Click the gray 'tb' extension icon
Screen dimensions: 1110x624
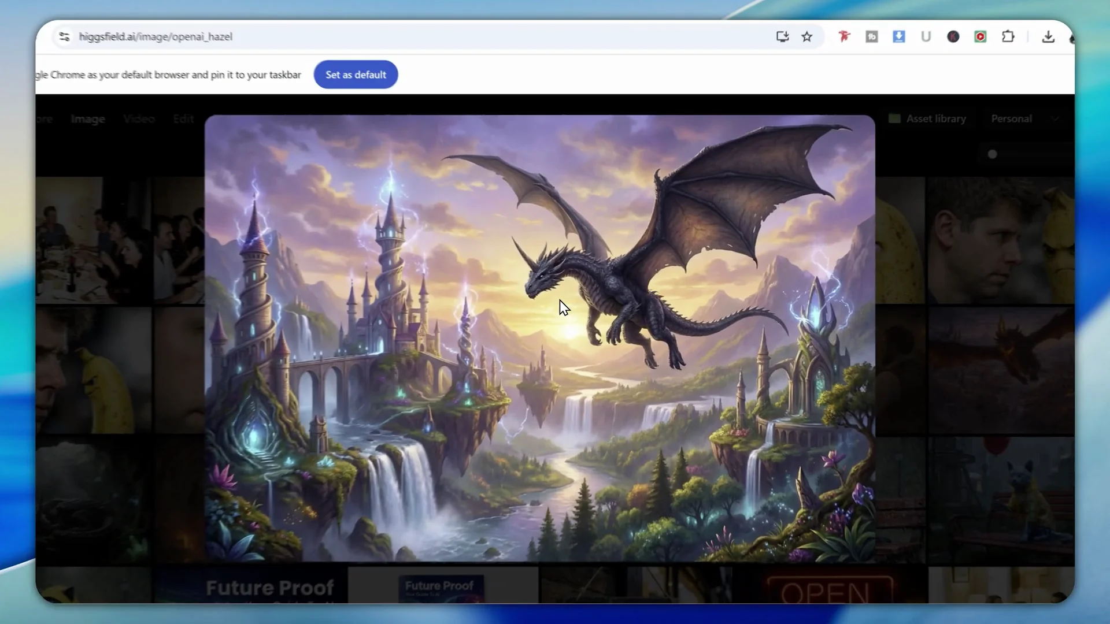click(x=871, y=37)
